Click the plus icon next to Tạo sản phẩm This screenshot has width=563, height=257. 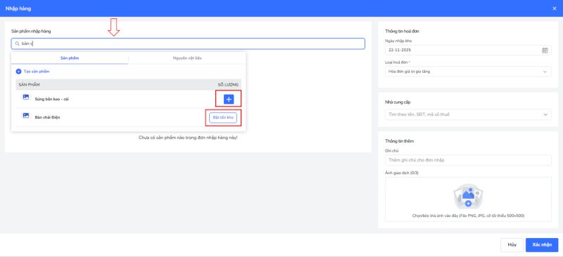19,72
